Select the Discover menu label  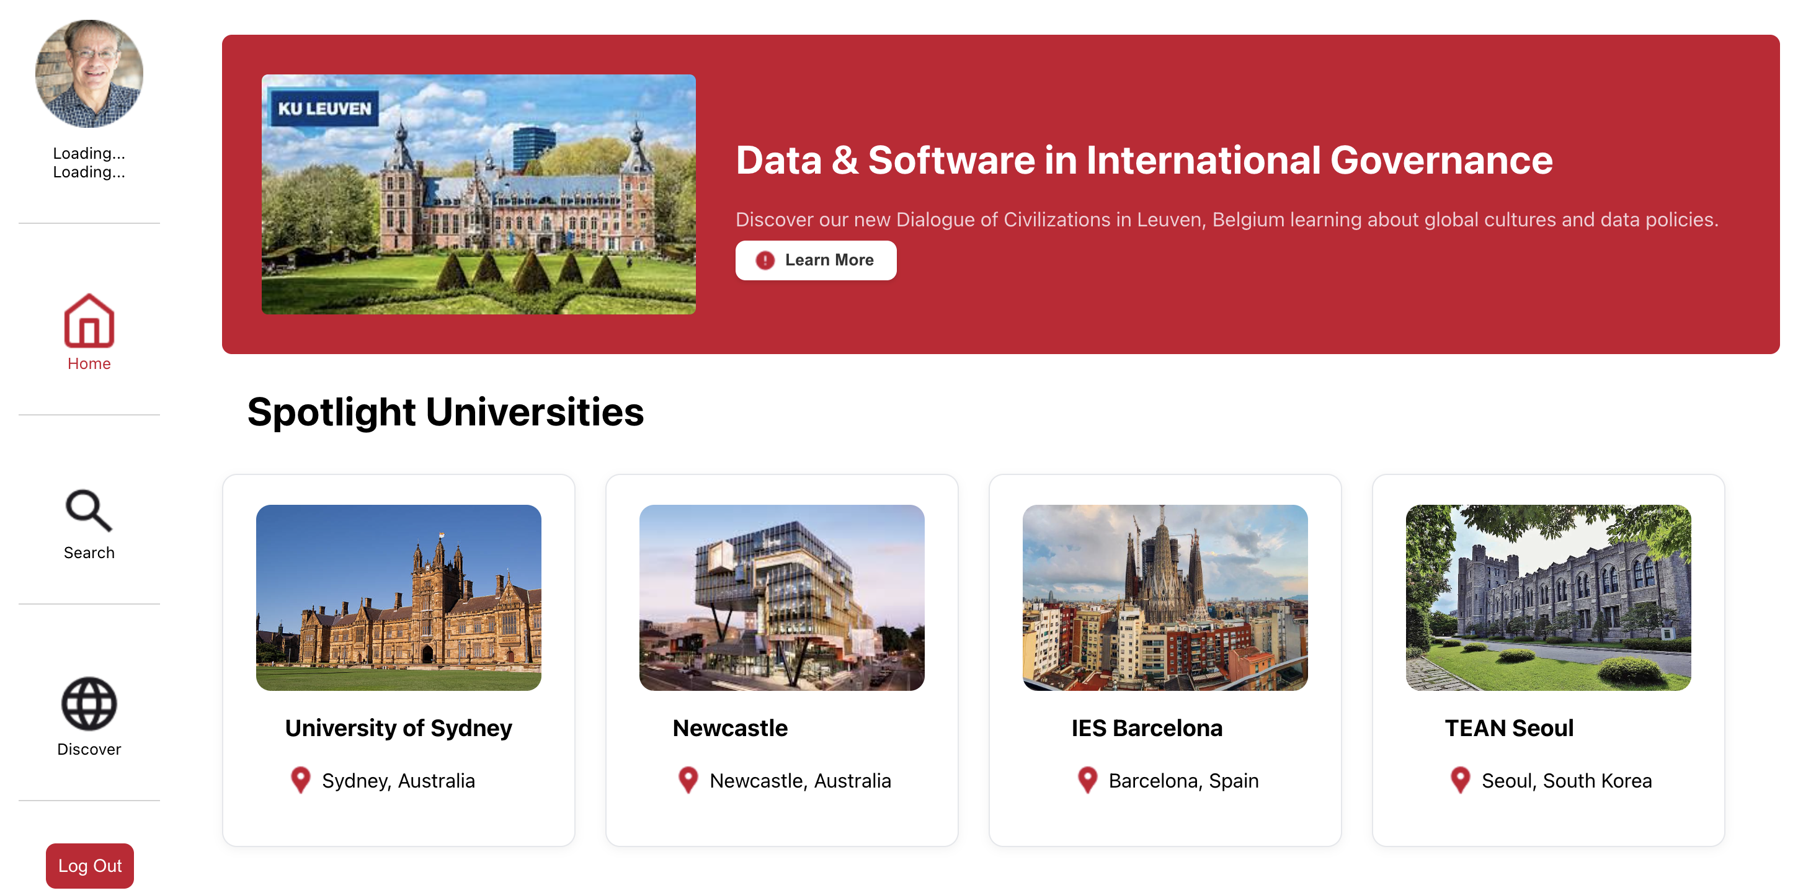[x=89, y=749]
